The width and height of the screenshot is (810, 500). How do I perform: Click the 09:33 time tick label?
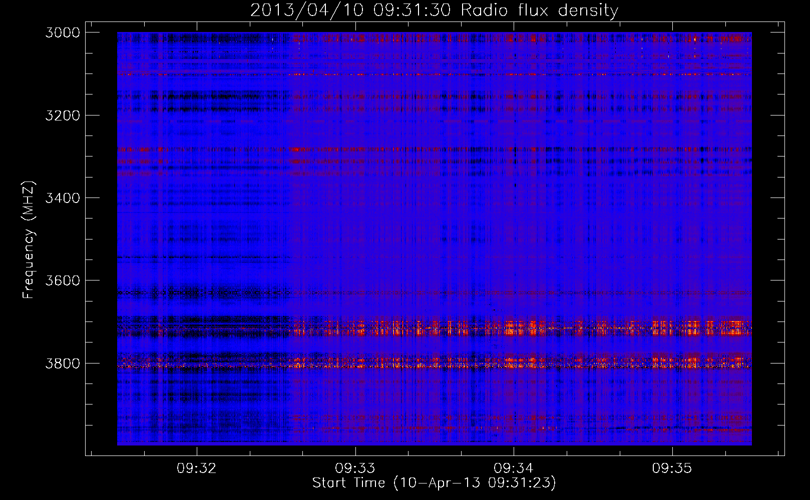(355, 468)
